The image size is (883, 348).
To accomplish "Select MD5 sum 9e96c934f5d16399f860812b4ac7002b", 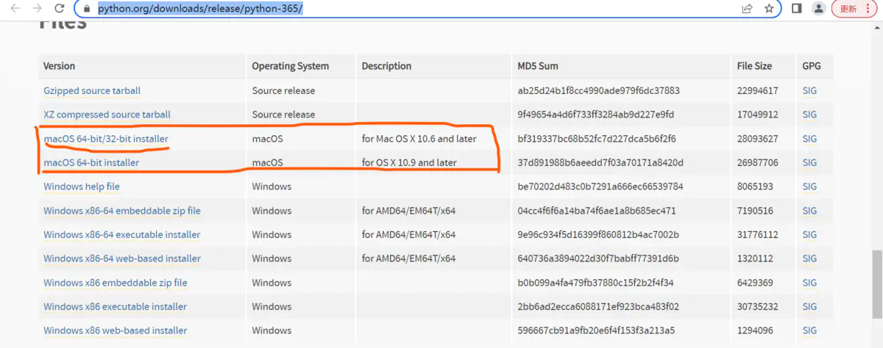I will (598, 235).
